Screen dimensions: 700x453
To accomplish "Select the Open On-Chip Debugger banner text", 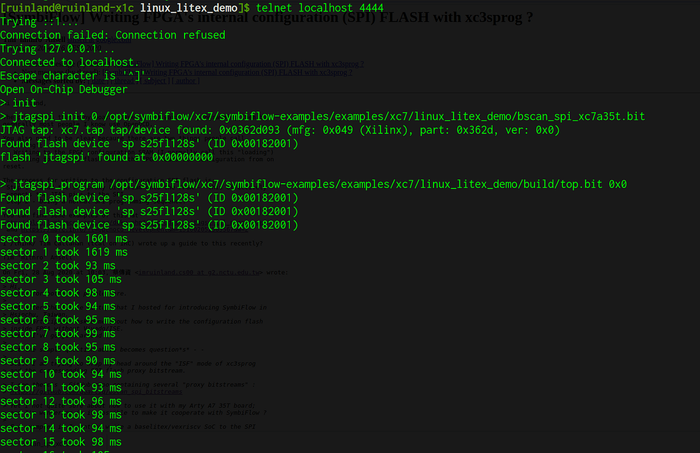I will tap(64, 89).
